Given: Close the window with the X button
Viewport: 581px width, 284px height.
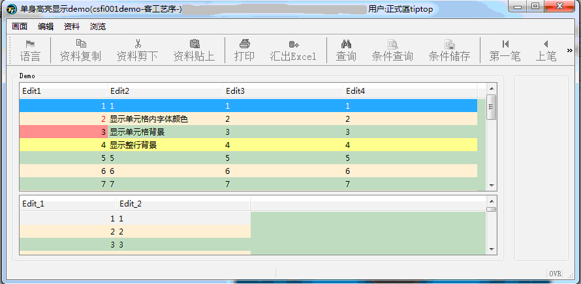Looking at the screenshot, I should click(x=559, y=7).
